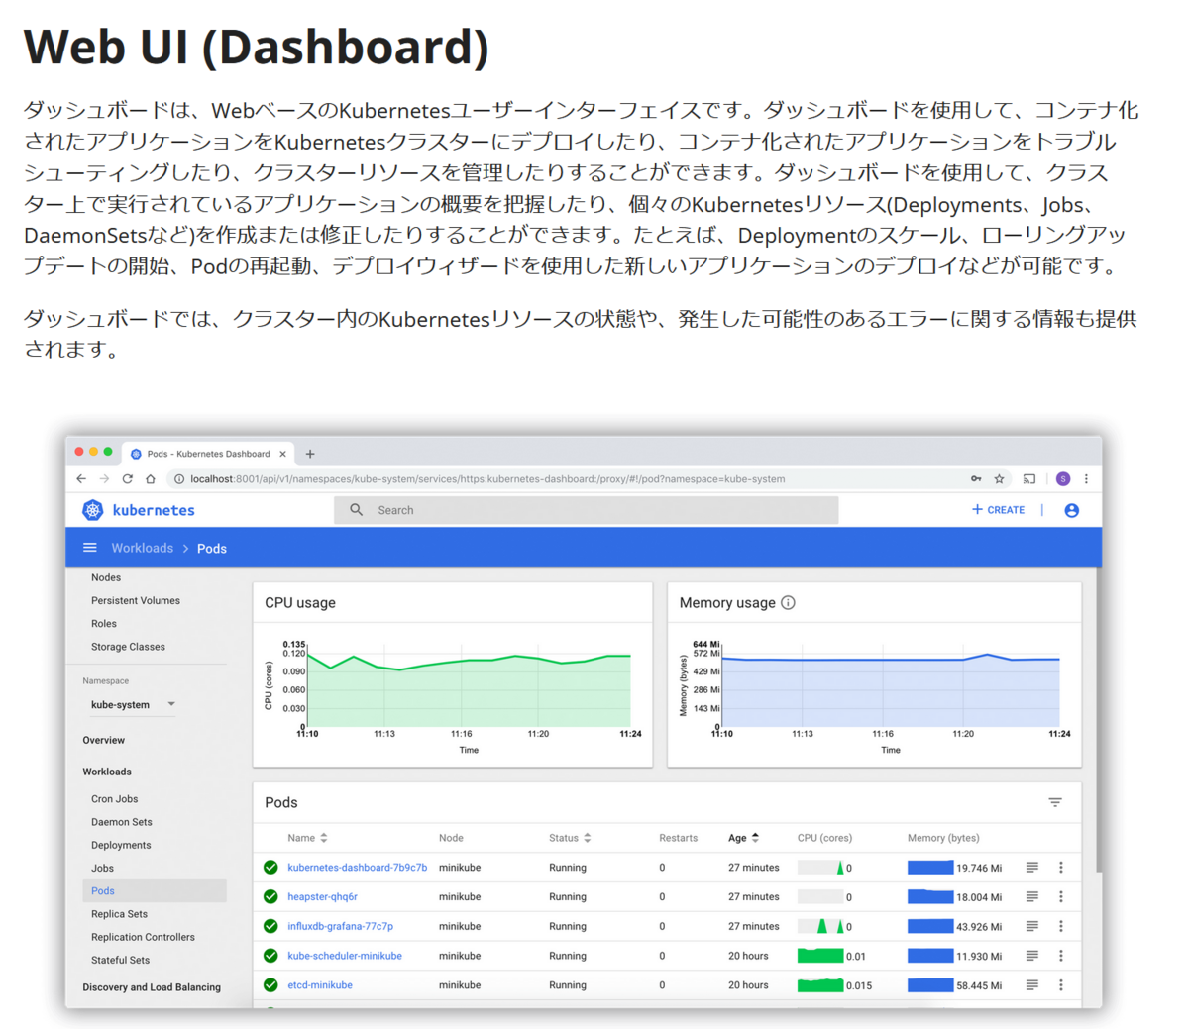
Task: Bookmark page with star icon
Action: click(999, 478)
